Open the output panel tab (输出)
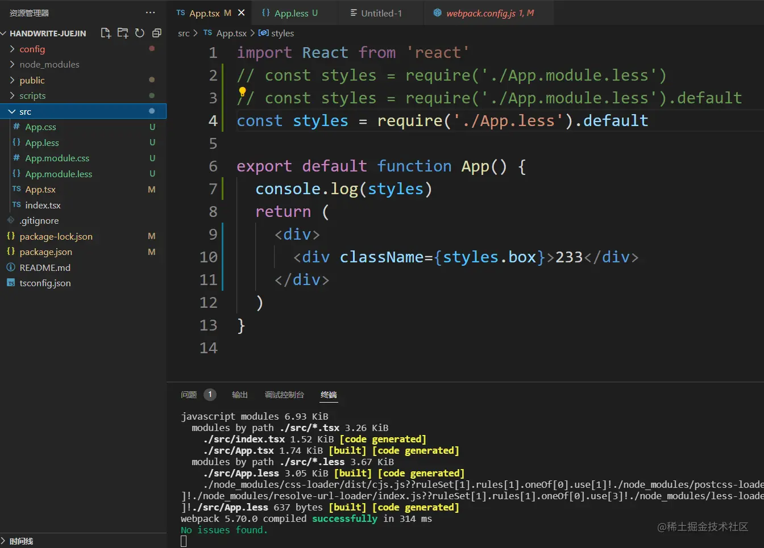 (240, 395)
